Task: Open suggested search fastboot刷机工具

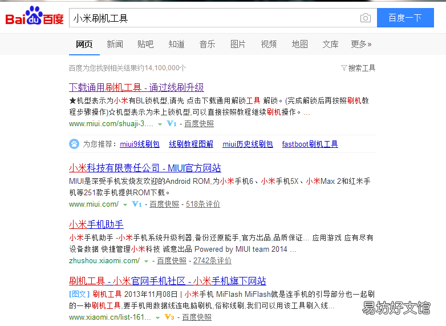Action: (310, 144)
